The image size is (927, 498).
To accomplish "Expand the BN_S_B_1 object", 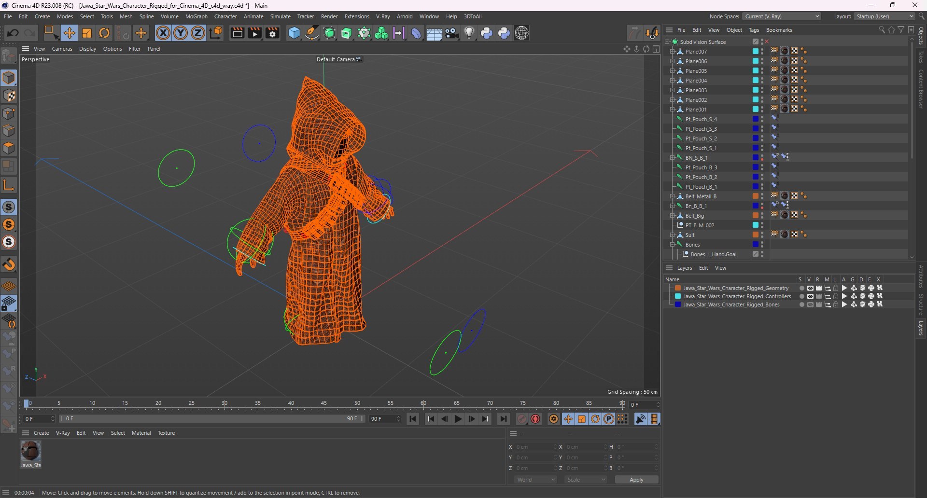I will pyautogui.click(x=672, y=158).
